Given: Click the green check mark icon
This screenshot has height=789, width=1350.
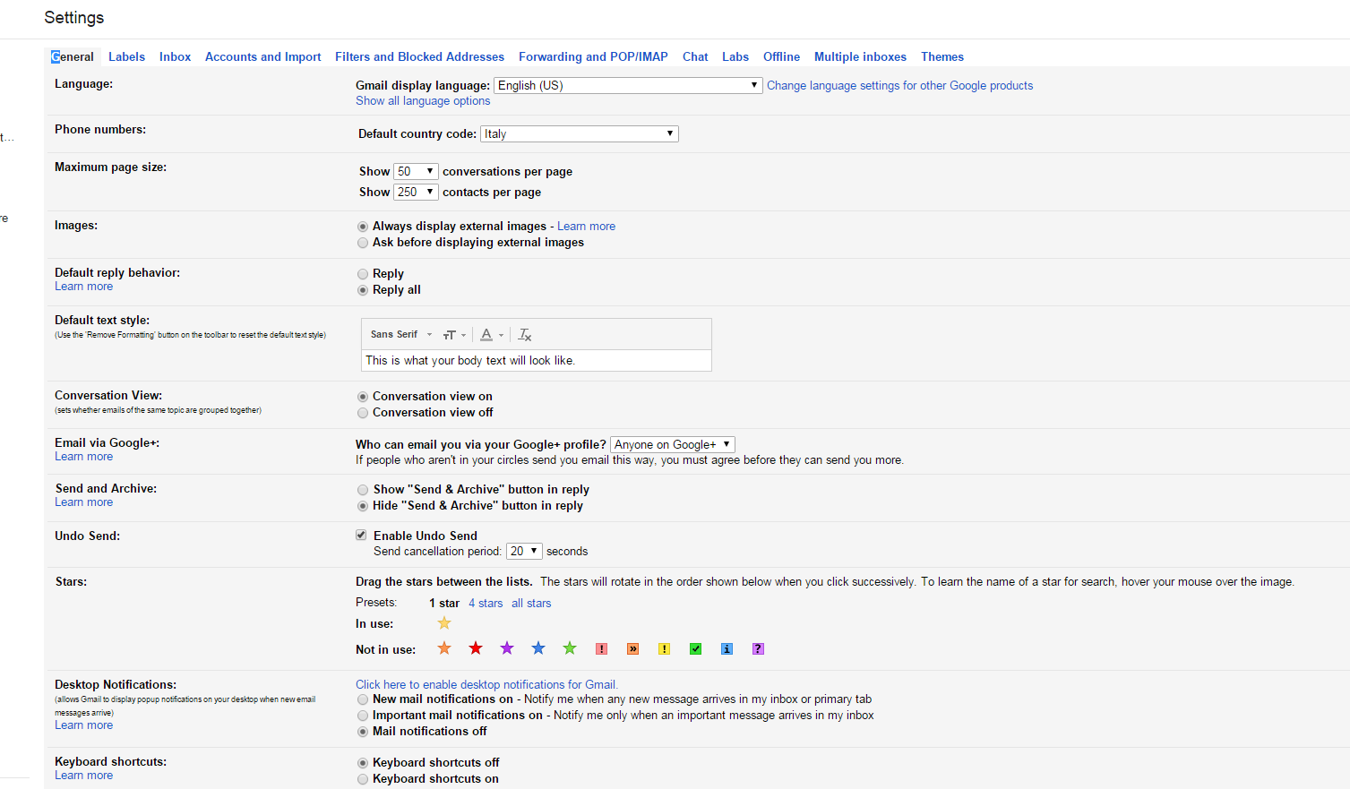Looking at the screenshot, I should point(695,649).
